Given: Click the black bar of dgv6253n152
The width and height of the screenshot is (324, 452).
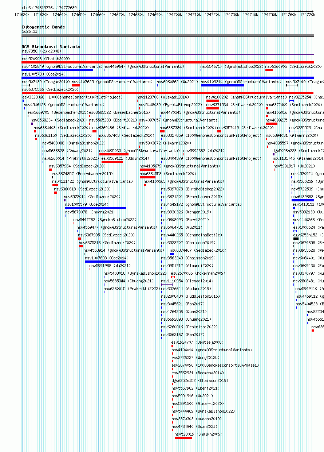Looking at the screenshot, I should (x=296, y=239).
